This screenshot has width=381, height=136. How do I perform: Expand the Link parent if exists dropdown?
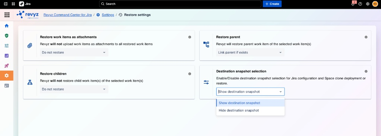(x=250, y=52)
